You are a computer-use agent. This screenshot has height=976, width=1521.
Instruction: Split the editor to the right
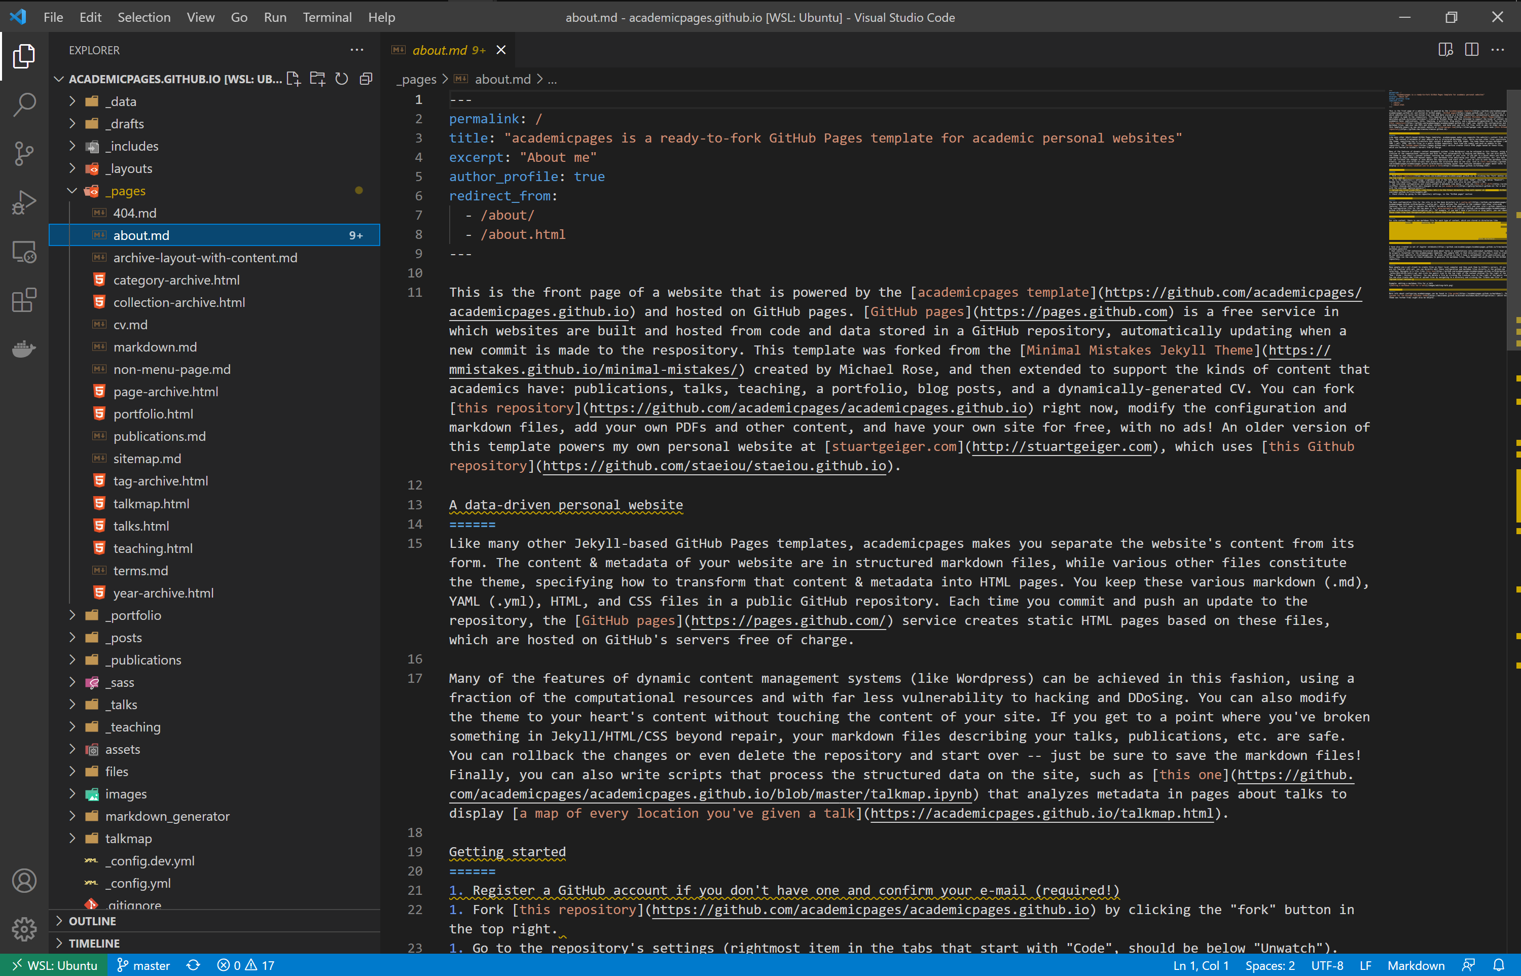pos(1472,50)
